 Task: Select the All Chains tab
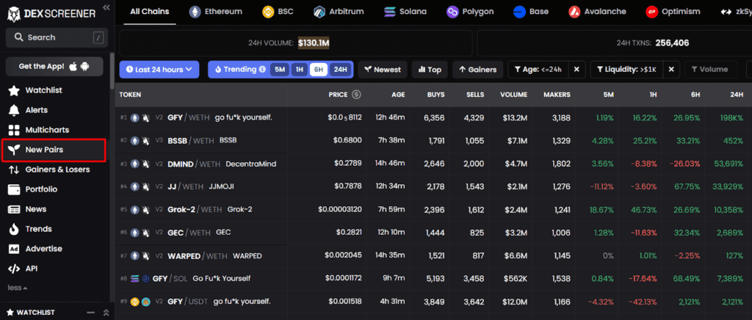point(150,12)
